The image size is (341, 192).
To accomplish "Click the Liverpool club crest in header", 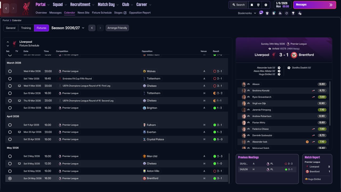I will click(26, 8).
